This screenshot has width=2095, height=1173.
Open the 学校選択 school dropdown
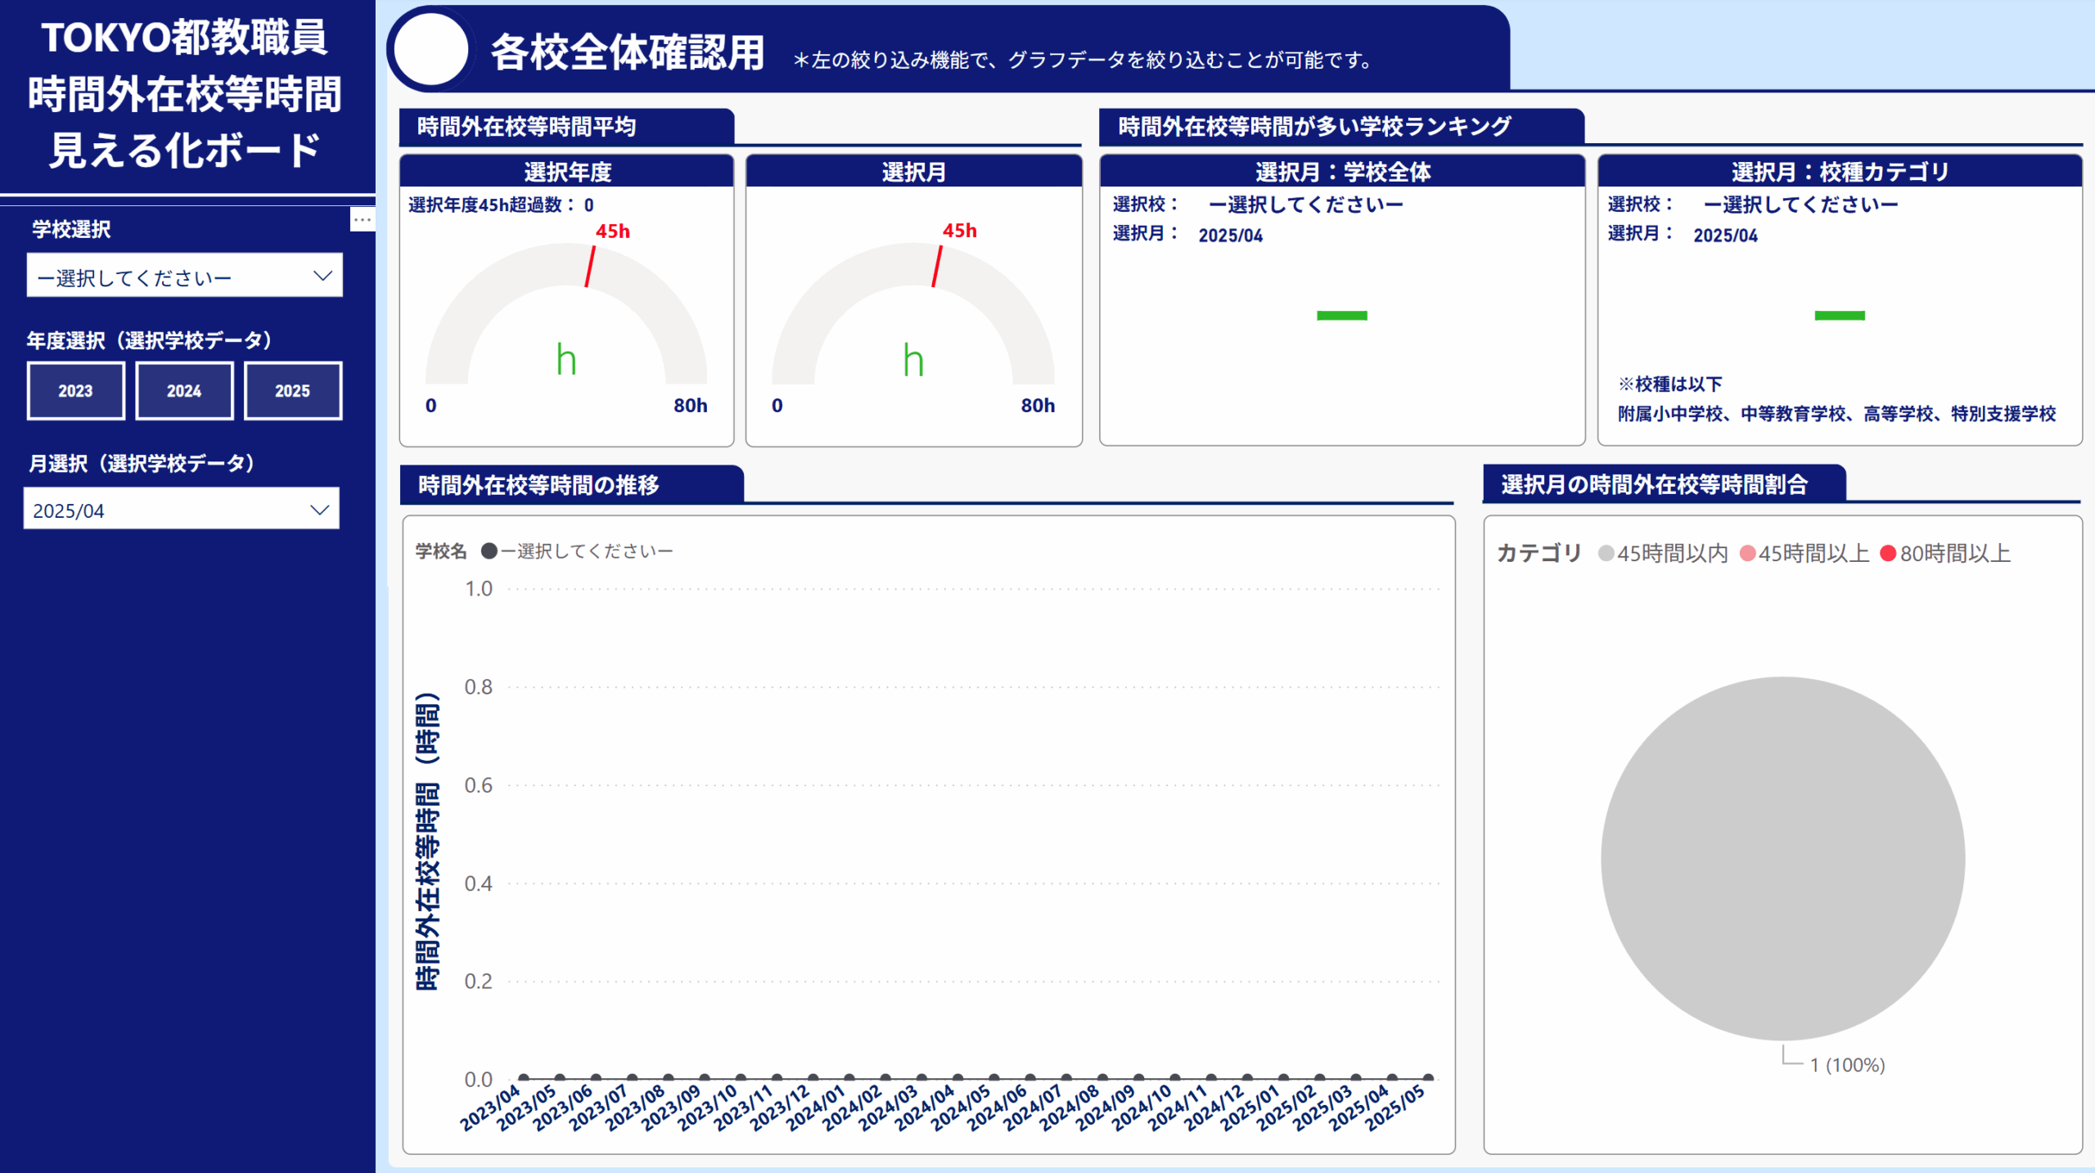184,276
